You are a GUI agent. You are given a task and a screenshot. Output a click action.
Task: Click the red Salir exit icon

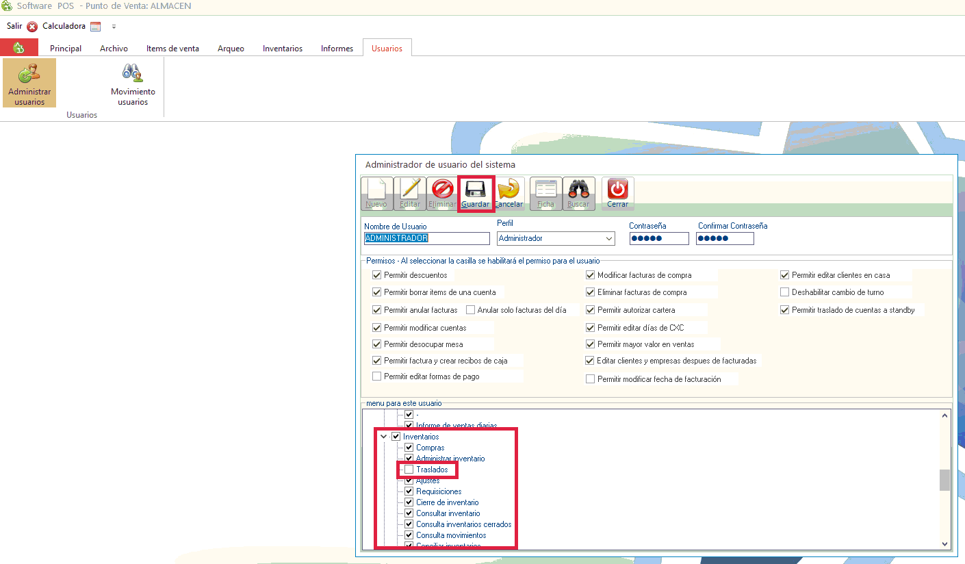[x=32, y=27]
